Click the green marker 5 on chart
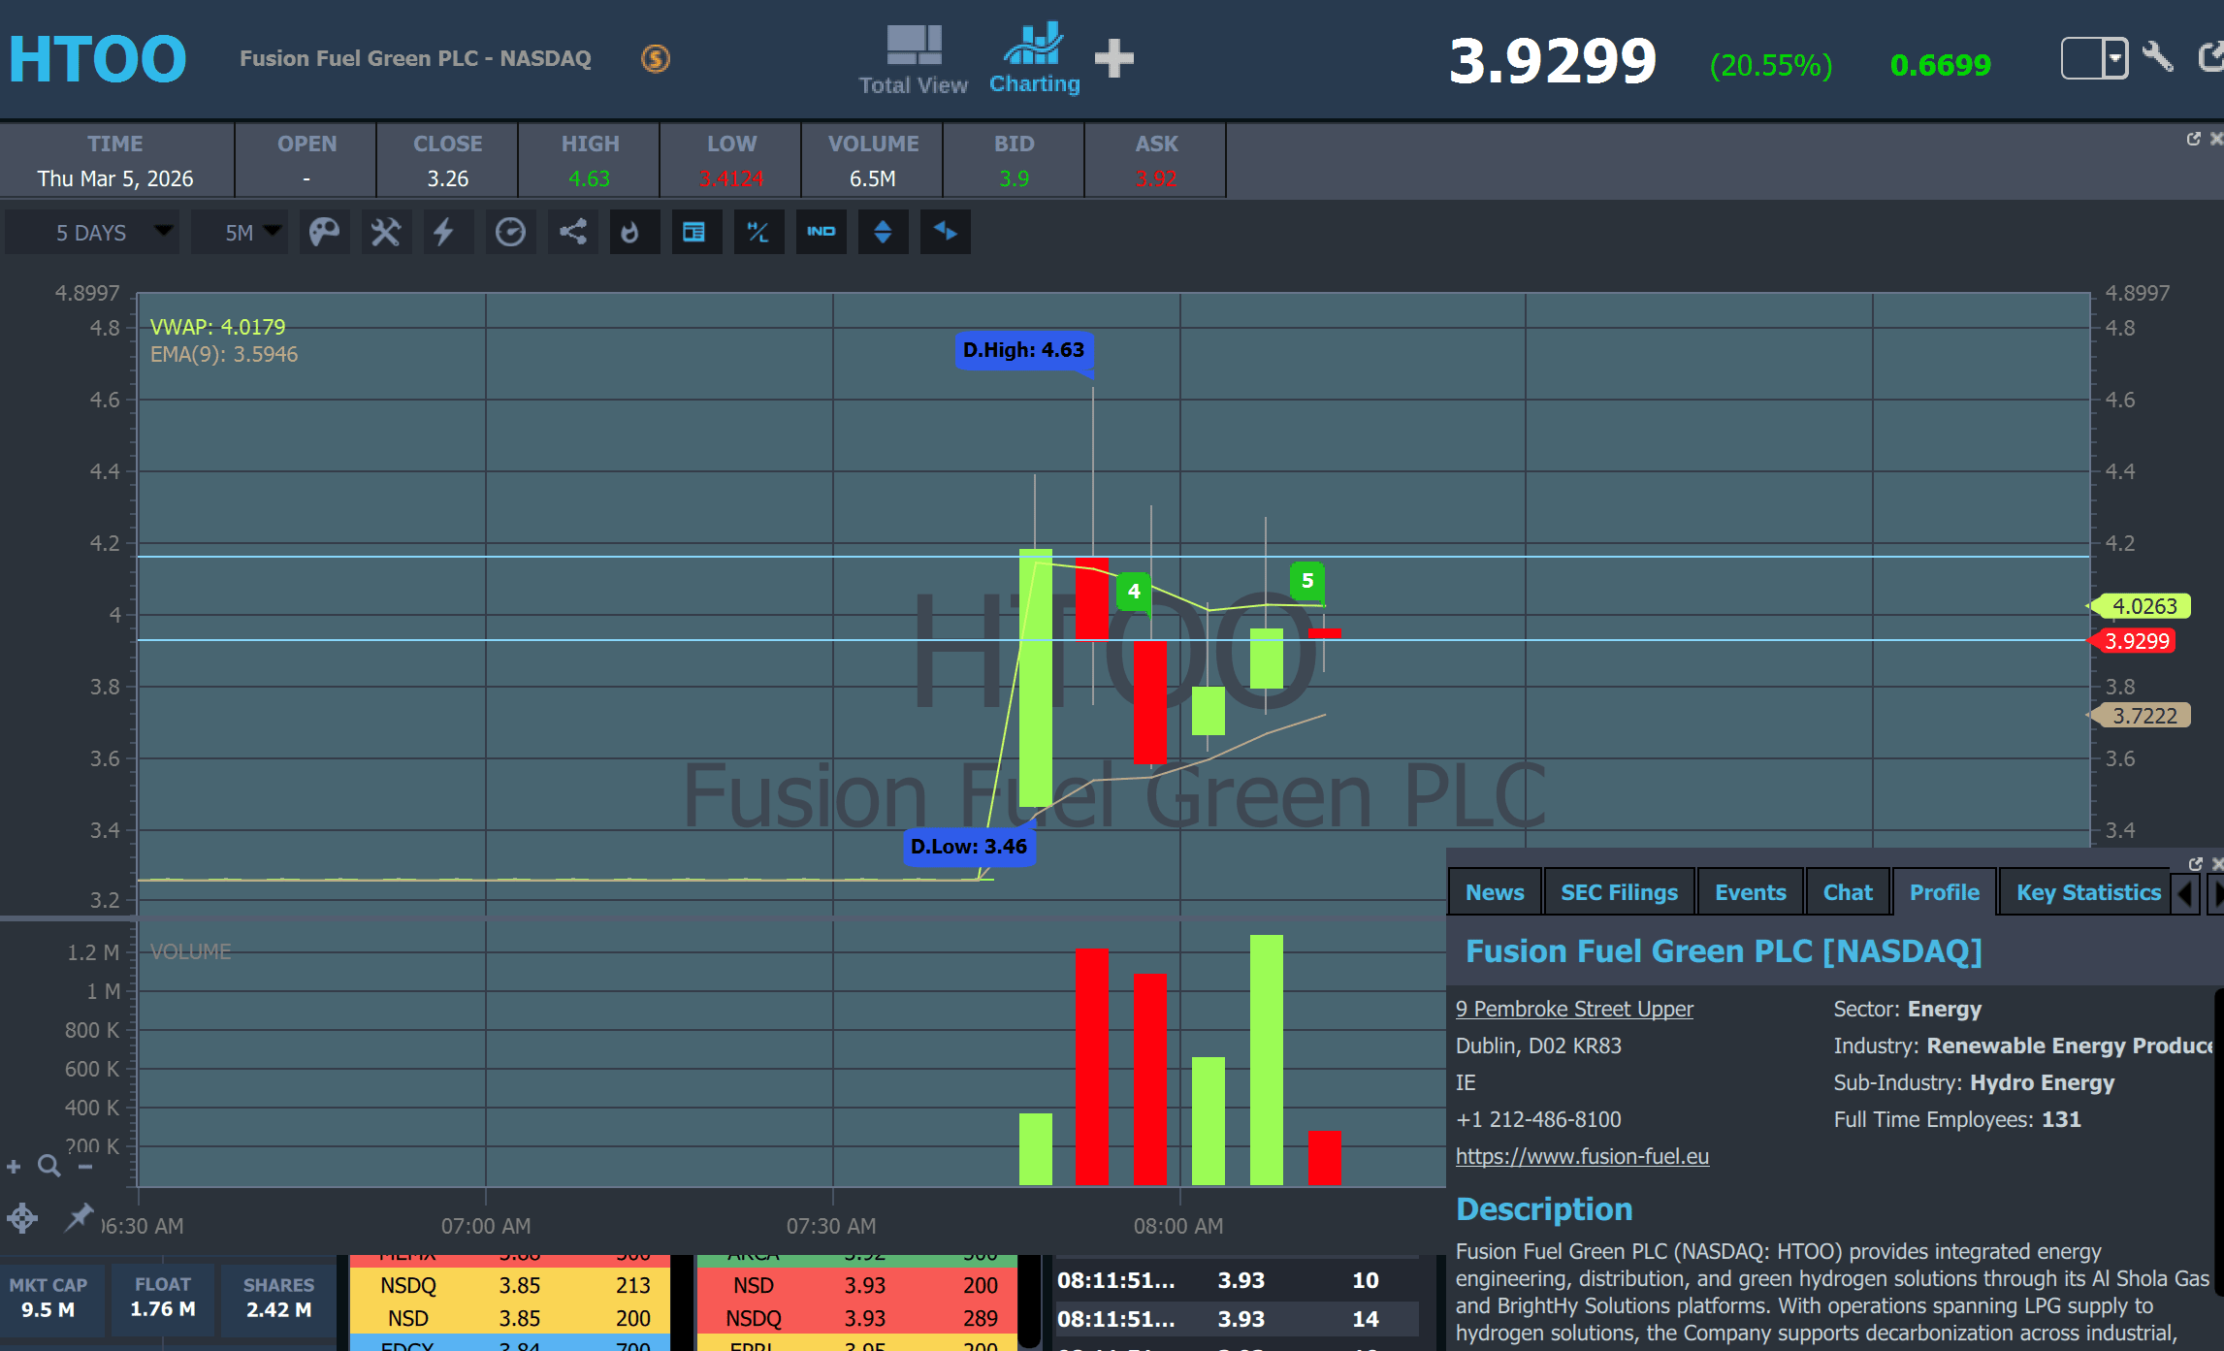Screen dimensions: 2224x1351 (x=1306, y=580)
